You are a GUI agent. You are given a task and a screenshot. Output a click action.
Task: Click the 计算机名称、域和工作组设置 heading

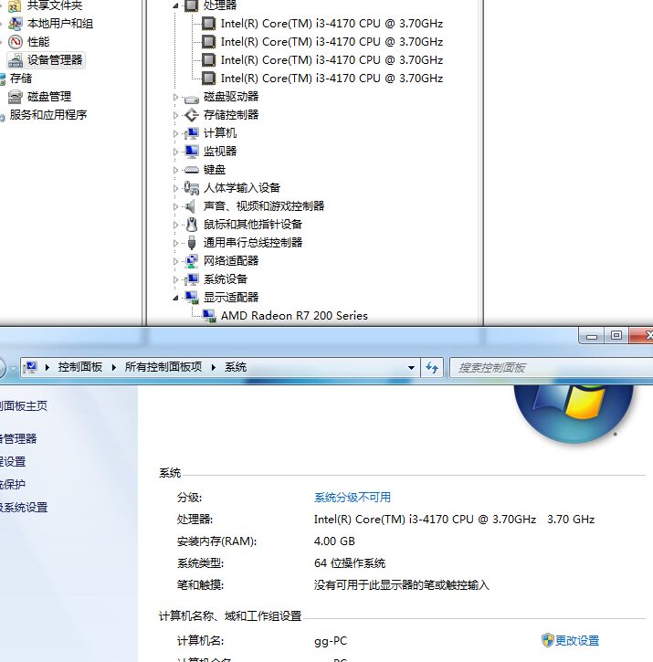pos(230,616)
